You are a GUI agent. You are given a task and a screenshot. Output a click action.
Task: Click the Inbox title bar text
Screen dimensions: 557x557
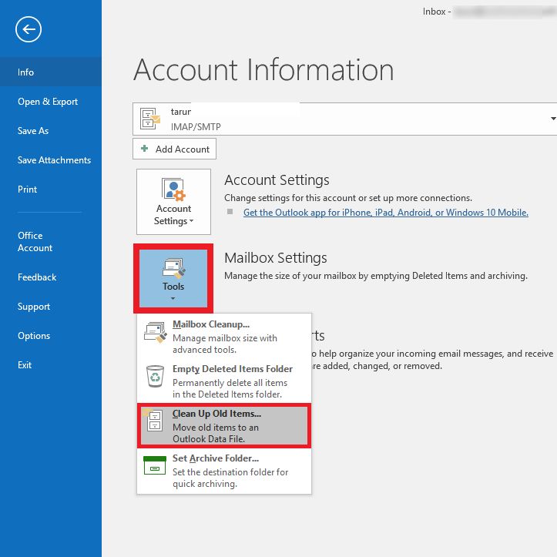[x=437, y=12]
